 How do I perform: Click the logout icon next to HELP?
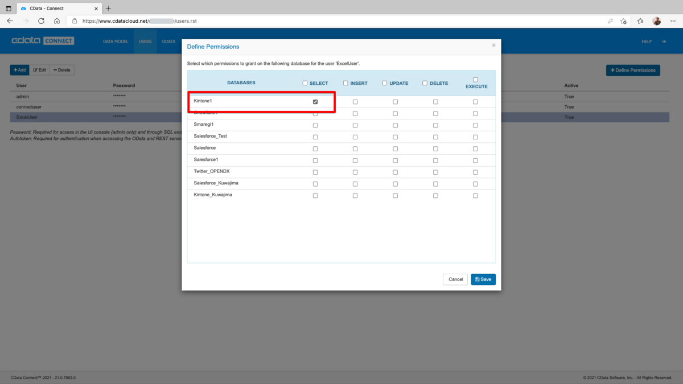[x=664, y=42]
